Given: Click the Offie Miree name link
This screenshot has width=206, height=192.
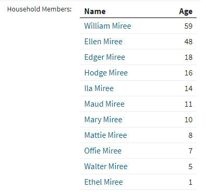Looking at the screenshot, I should click(x=103, y=151).
